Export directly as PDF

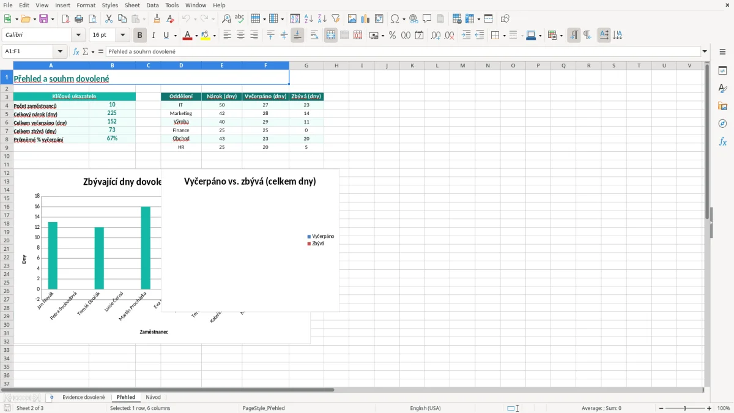pyautogui.click(x=65, y=19)
